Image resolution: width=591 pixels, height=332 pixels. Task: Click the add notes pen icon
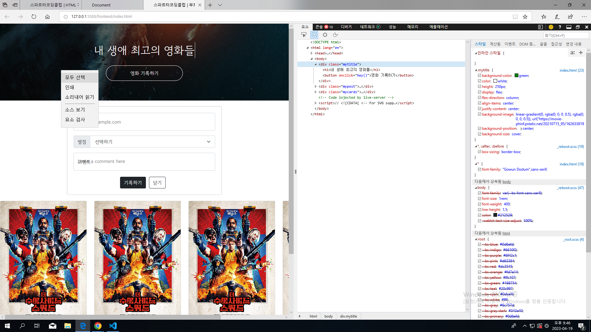coord(557,17)
